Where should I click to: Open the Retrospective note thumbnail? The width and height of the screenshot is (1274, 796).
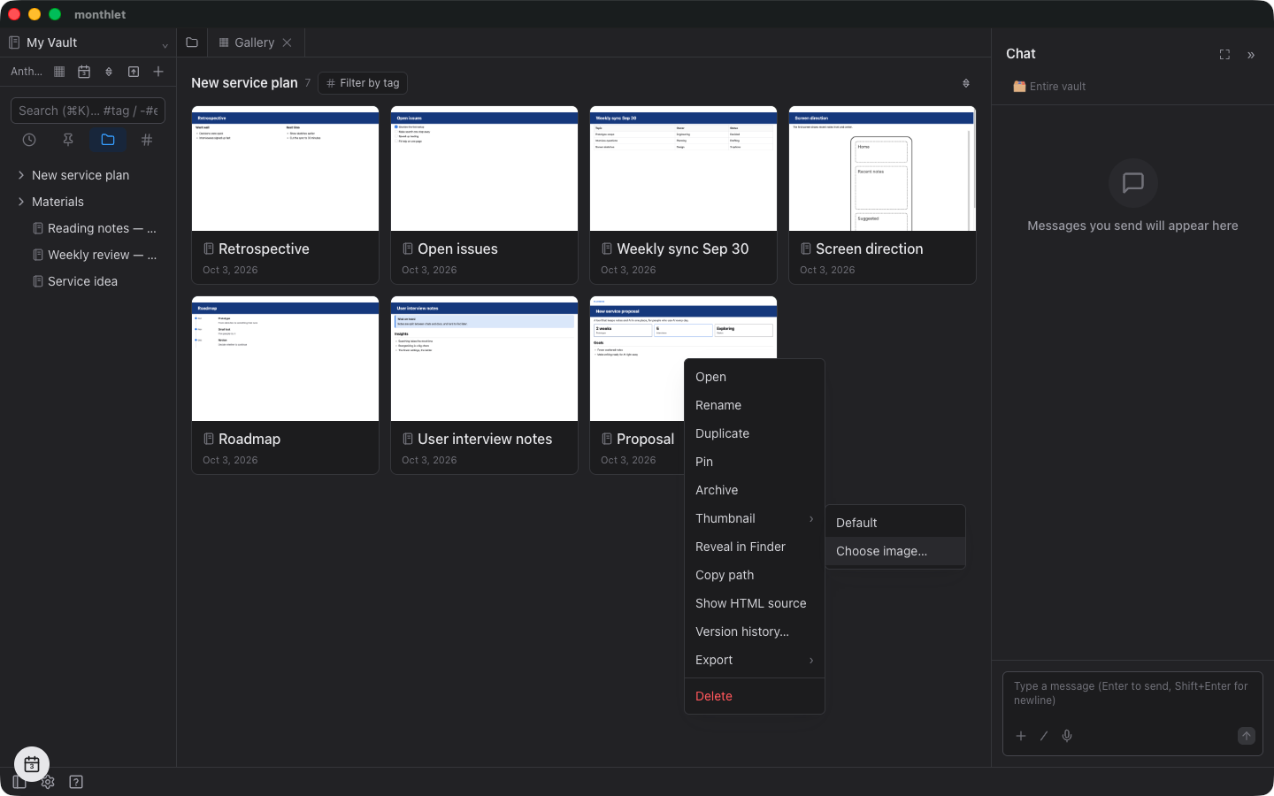(285, 169)
